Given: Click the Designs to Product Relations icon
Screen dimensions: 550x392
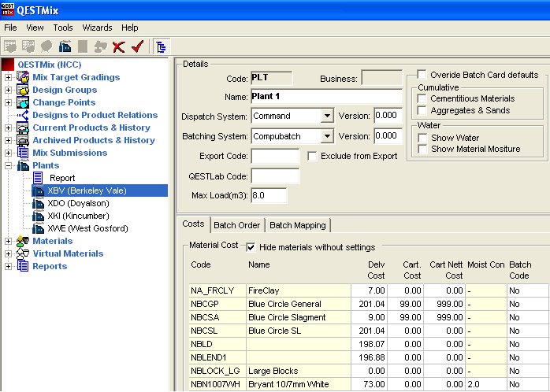Looking at the screenshot, I should tap(23, 115).
